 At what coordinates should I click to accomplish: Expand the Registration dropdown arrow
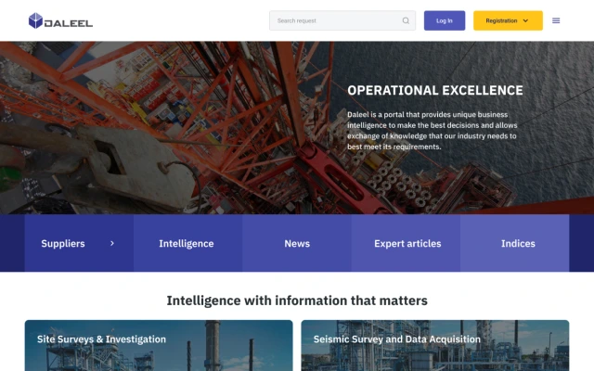(525, 20)
